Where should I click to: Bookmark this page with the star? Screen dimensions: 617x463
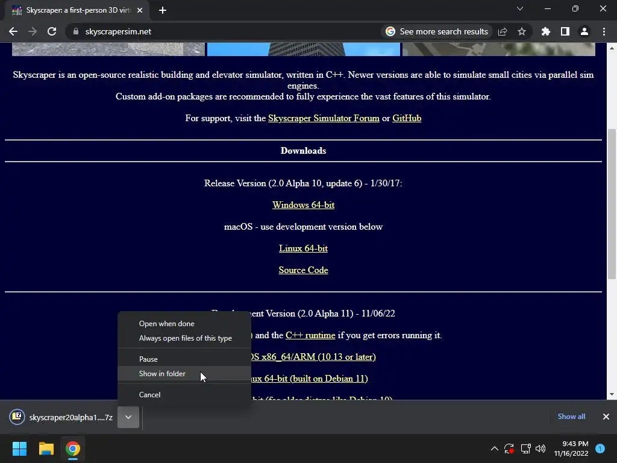[x=522, y=31]
